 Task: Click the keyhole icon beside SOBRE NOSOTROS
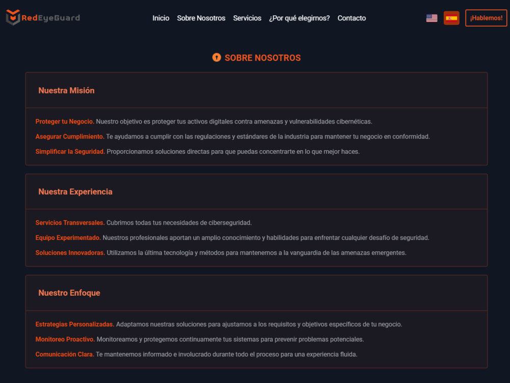pyautogui.click(x=217, y=57)
